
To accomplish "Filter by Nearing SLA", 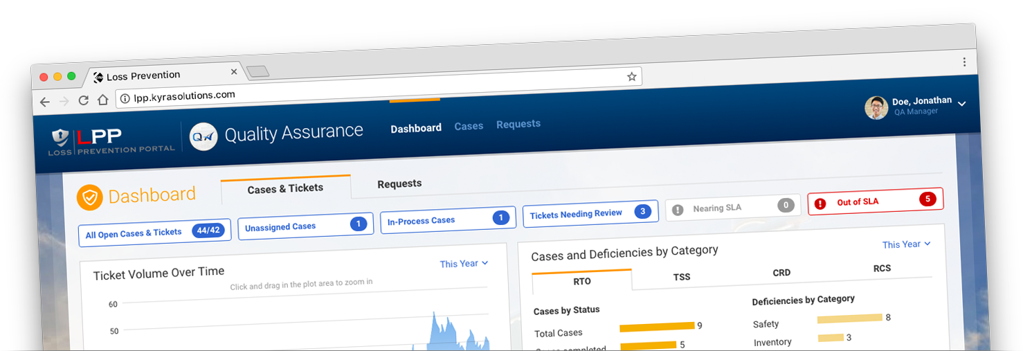I will point(733,207).
